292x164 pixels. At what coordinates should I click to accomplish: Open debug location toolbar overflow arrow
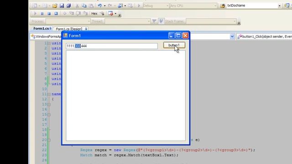tap(239, 23)
